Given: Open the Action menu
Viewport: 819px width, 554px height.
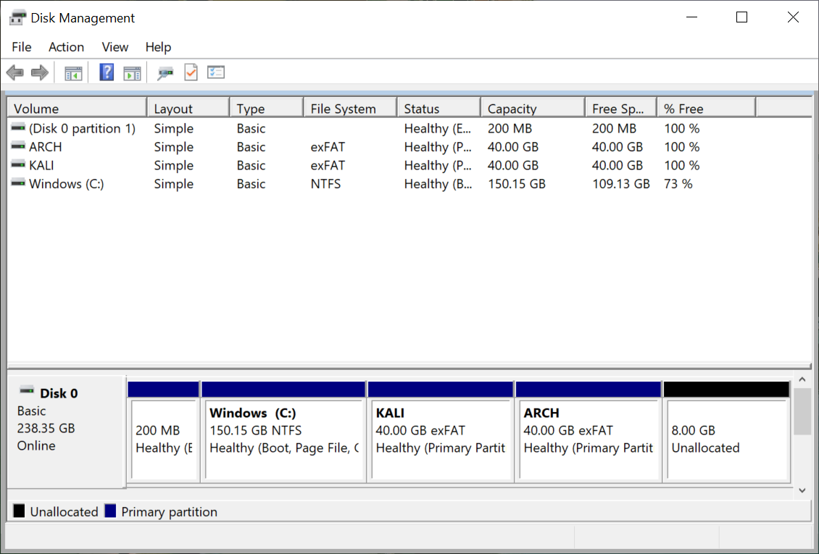Looking at the screenshot, I should pos(67,47).
